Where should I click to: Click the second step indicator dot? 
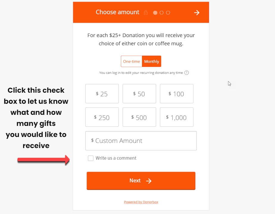(162, 13)
